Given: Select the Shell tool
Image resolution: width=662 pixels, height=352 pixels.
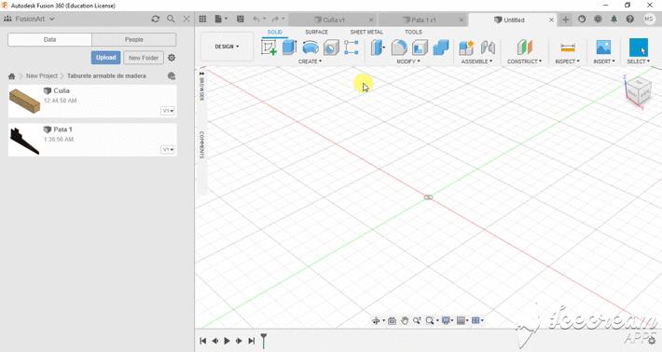Looking at the screenshot, I should [x=420, y=47].
